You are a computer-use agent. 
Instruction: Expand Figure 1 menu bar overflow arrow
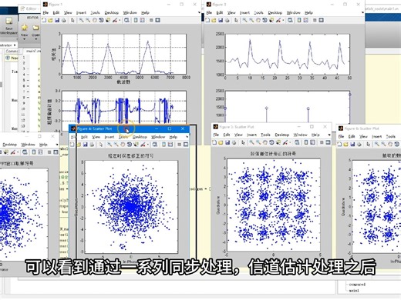click(x=199, y=12)
